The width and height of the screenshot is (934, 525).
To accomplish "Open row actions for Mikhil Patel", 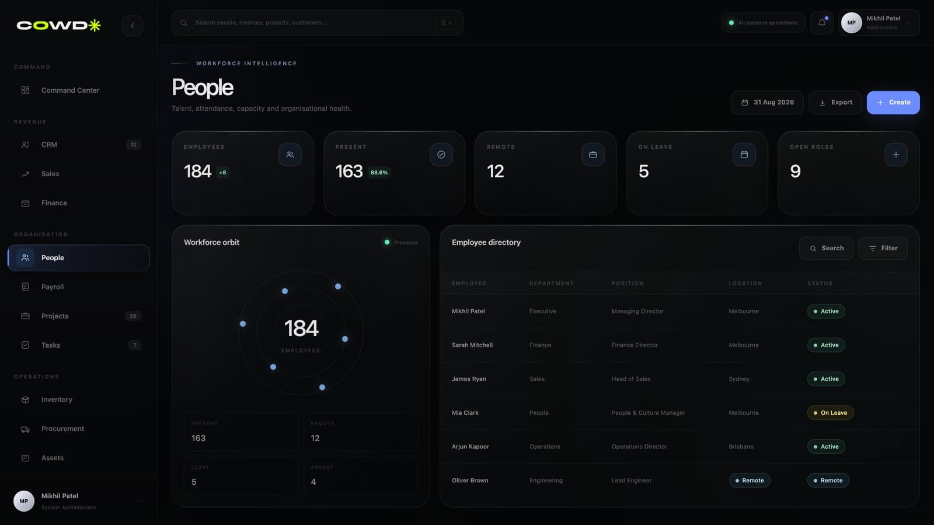I will (896, 311).
